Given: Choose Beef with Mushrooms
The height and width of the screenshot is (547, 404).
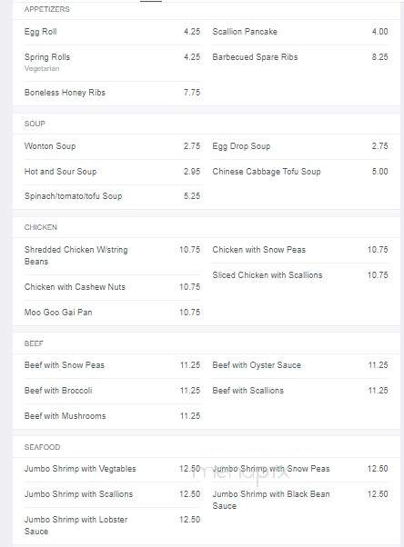Looking at the screenshot, I should (112, 416).
